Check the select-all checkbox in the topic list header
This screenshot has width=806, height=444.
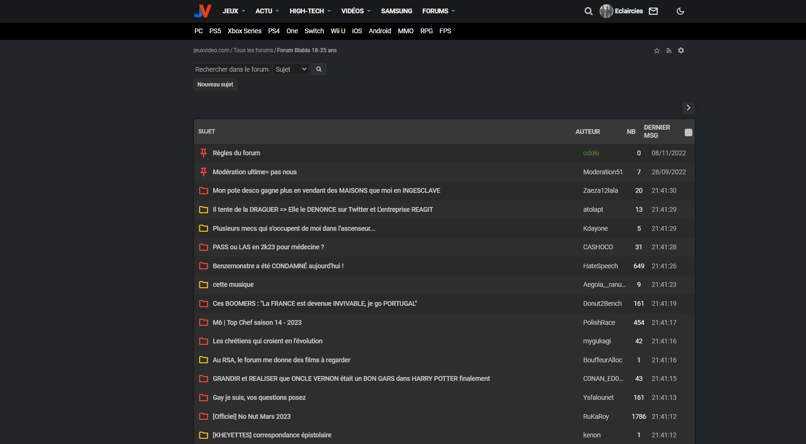pos(688,132)
